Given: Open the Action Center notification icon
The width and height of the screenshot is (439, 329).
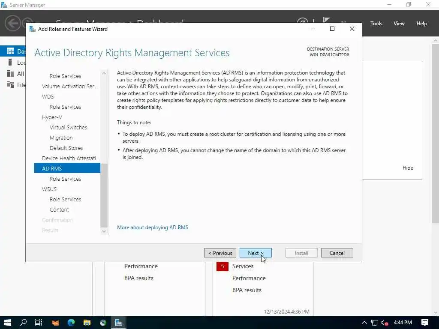Looking at the screenshot, I should 425,323.
